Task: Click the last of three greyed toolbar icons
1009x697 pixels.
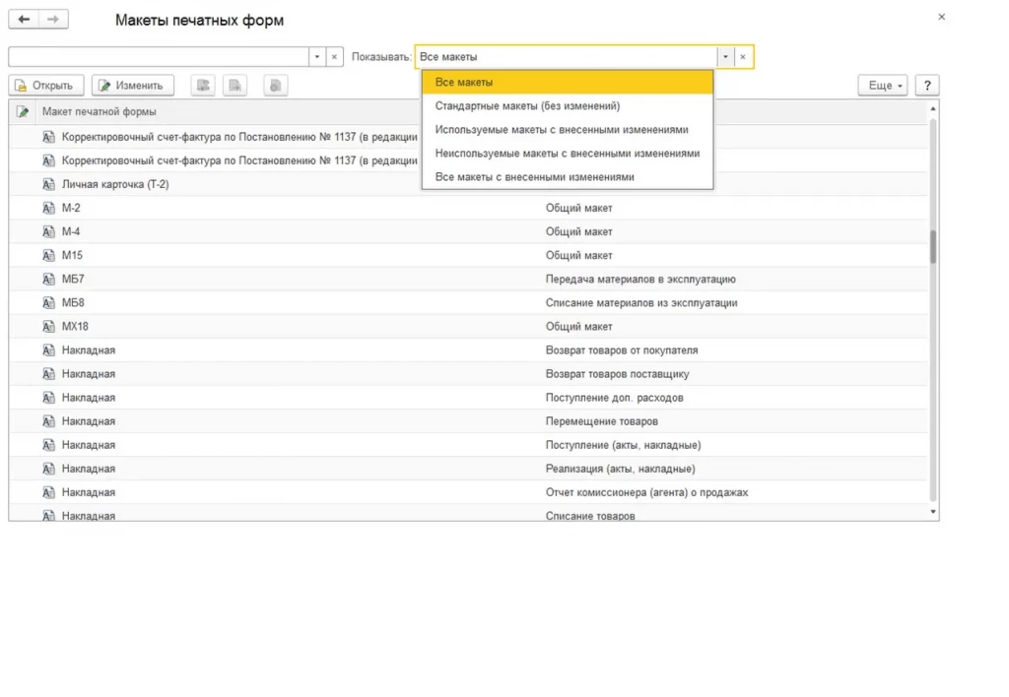Action: click(276, 86)
